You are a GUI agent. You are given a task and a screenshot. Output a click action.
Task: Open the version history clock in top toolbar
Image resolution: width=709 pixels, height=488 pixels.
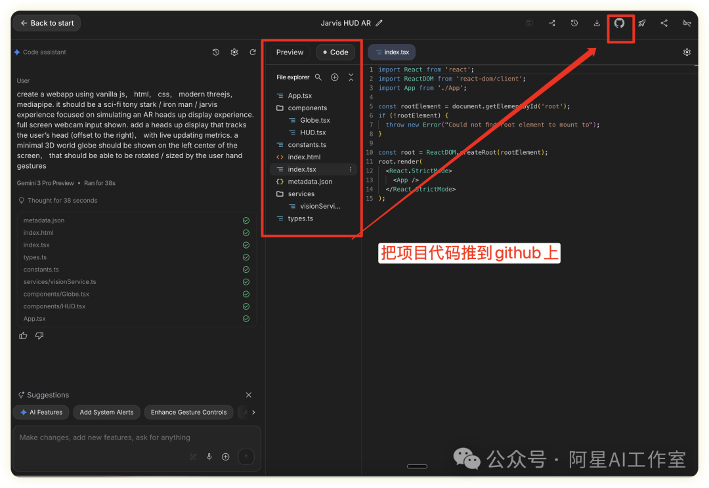click(574, 23)
